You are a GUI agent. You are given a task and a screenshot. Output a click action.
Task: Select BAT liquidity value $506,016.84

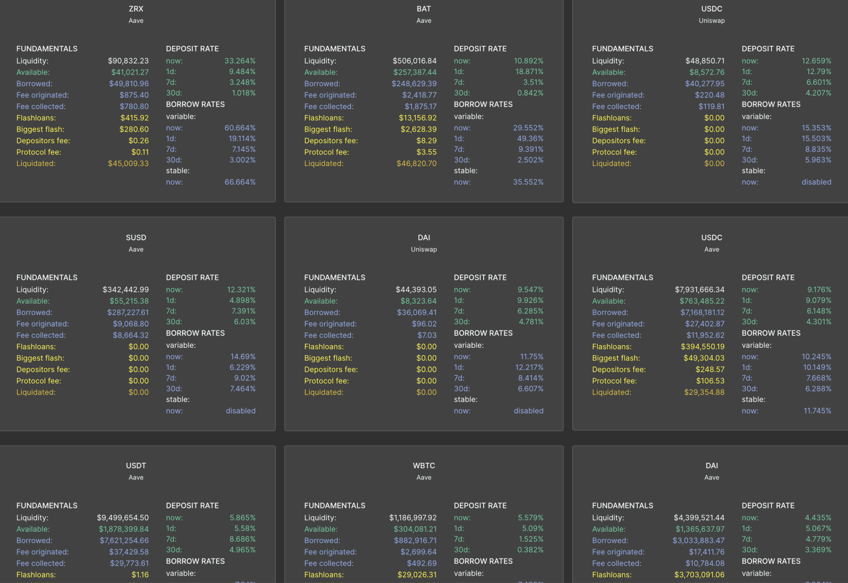coord(414,61)
